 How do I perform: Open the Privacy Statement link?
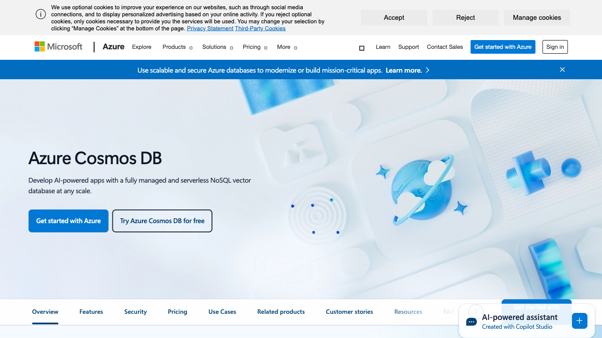210,29
